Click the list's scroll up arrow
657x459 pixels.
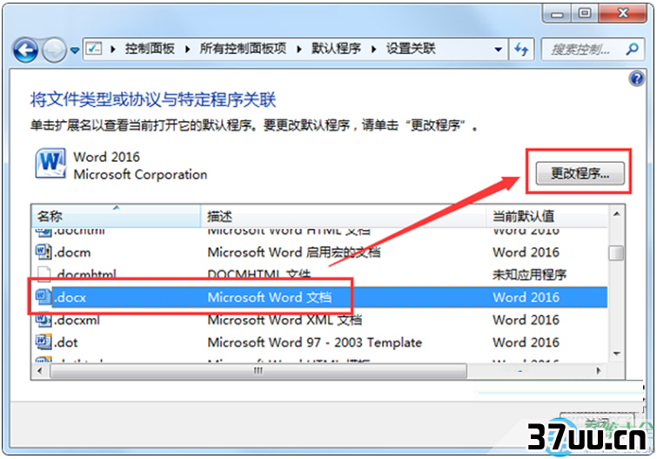[616, 214]
